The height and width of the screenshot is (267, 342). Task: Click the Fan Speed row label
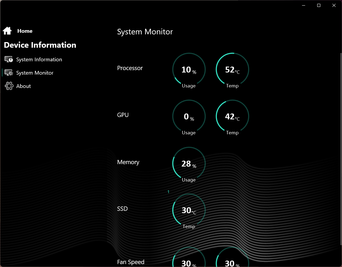[131, 262]
